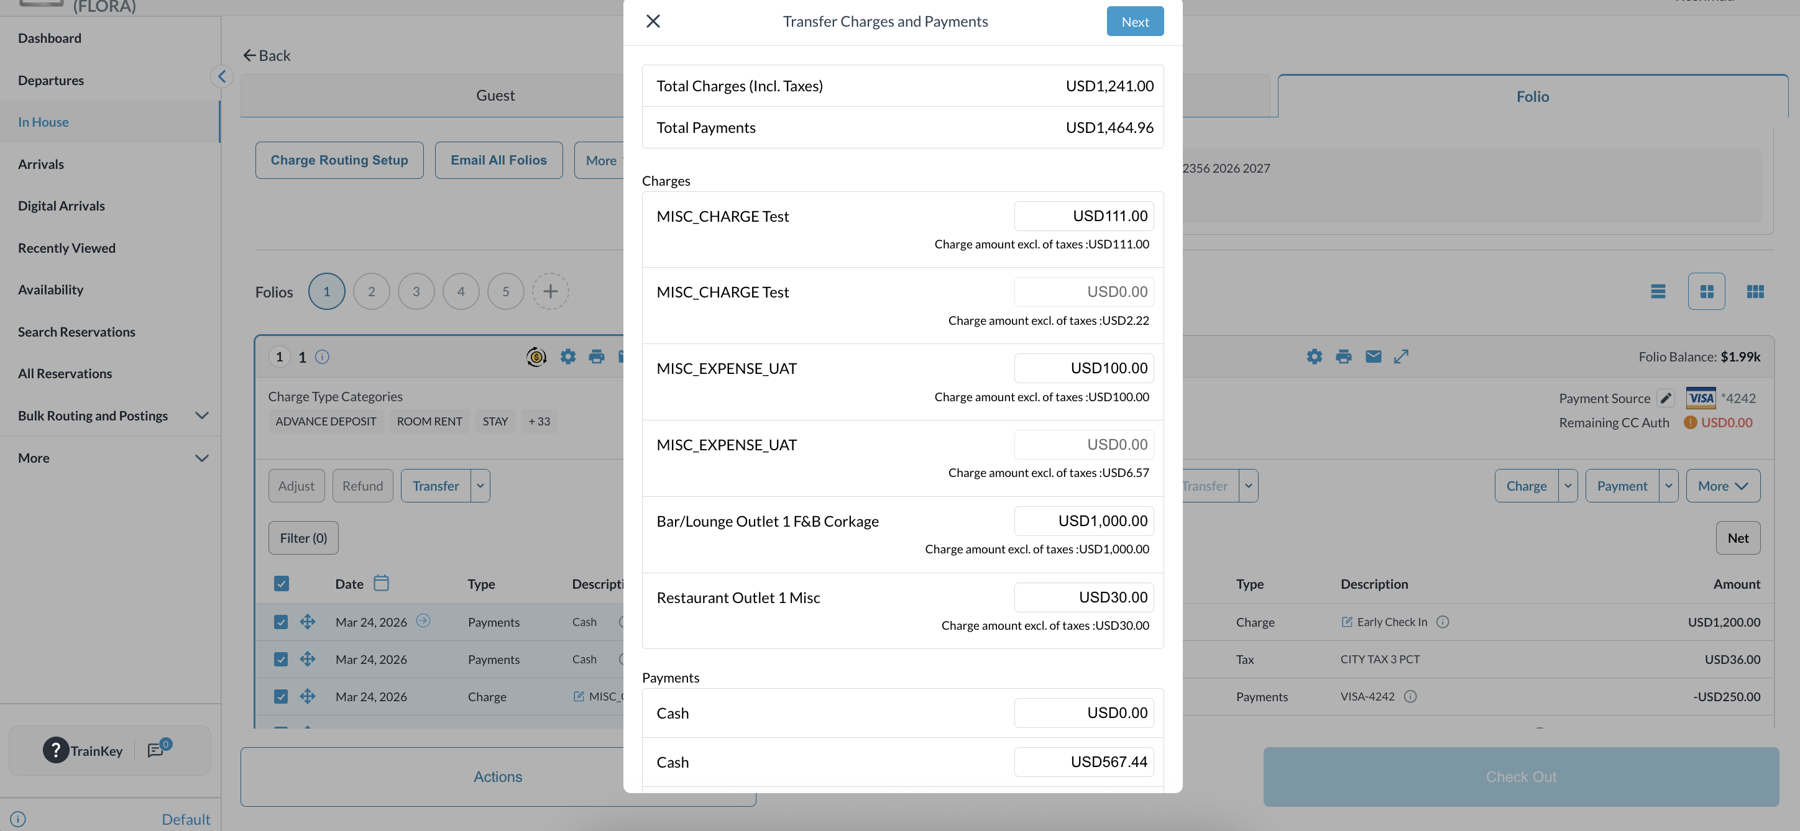Click the print icon for folio 1
Viewport: 1800px width, 831px height.
pyautogui.click(x=596, y=357)
